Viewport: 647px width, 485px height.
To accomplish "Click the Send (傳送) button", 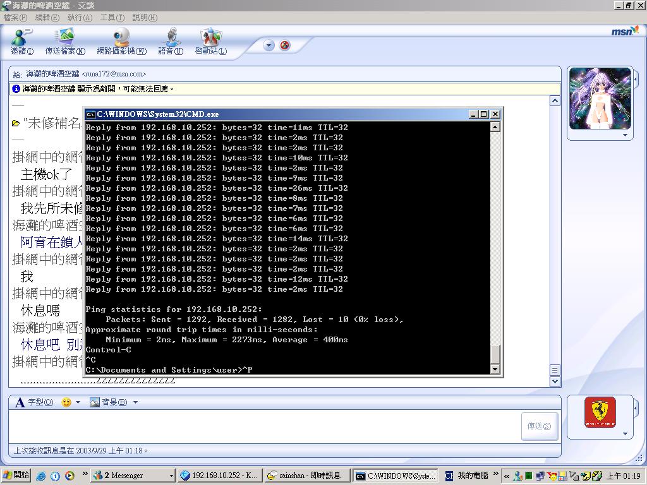I will pyautogui.click(x=540, y=426).
